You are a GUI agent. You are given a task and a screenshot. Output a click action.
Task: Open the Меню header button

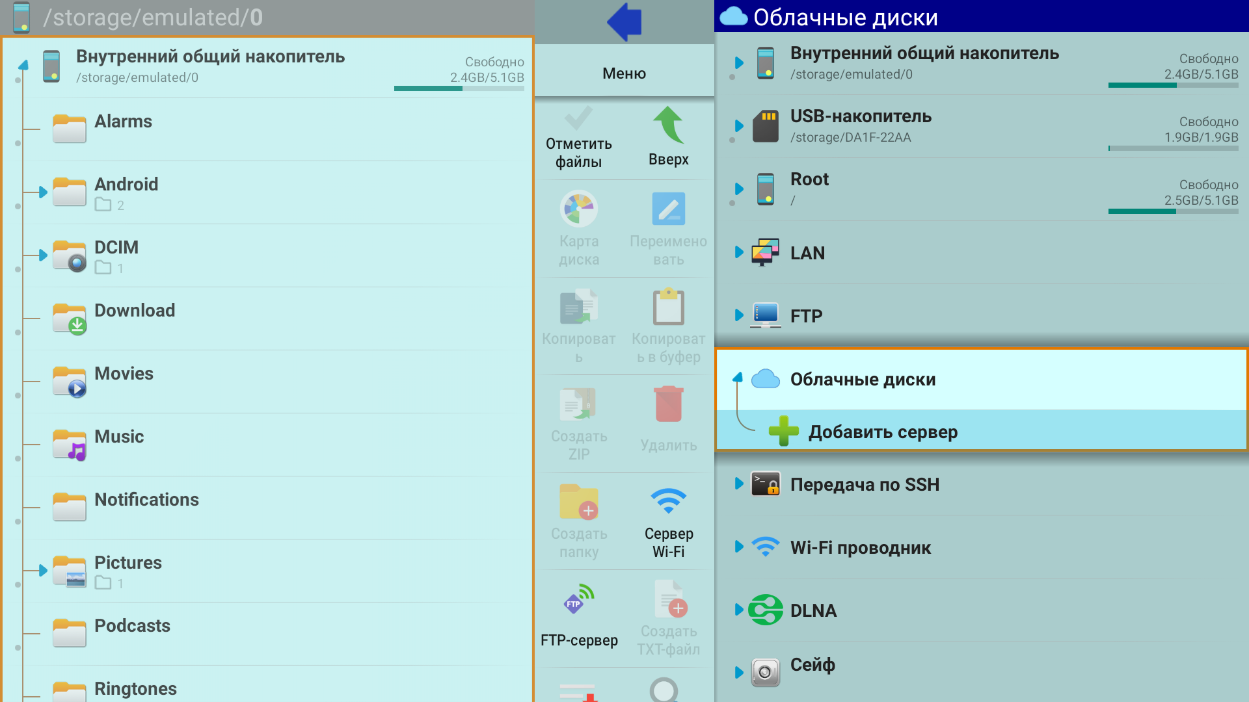624,73
